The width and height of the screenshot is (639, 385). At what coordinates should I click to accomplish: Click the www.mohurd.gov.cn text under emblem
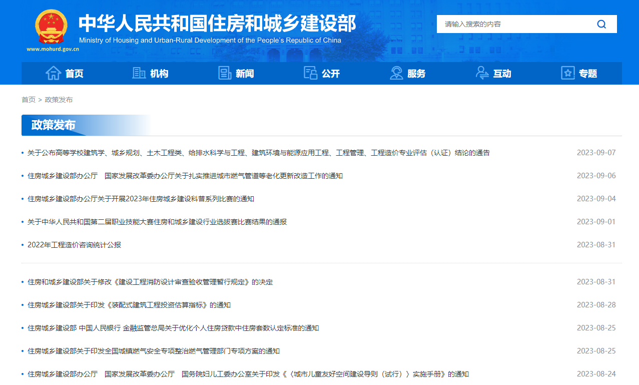point(53,49)
